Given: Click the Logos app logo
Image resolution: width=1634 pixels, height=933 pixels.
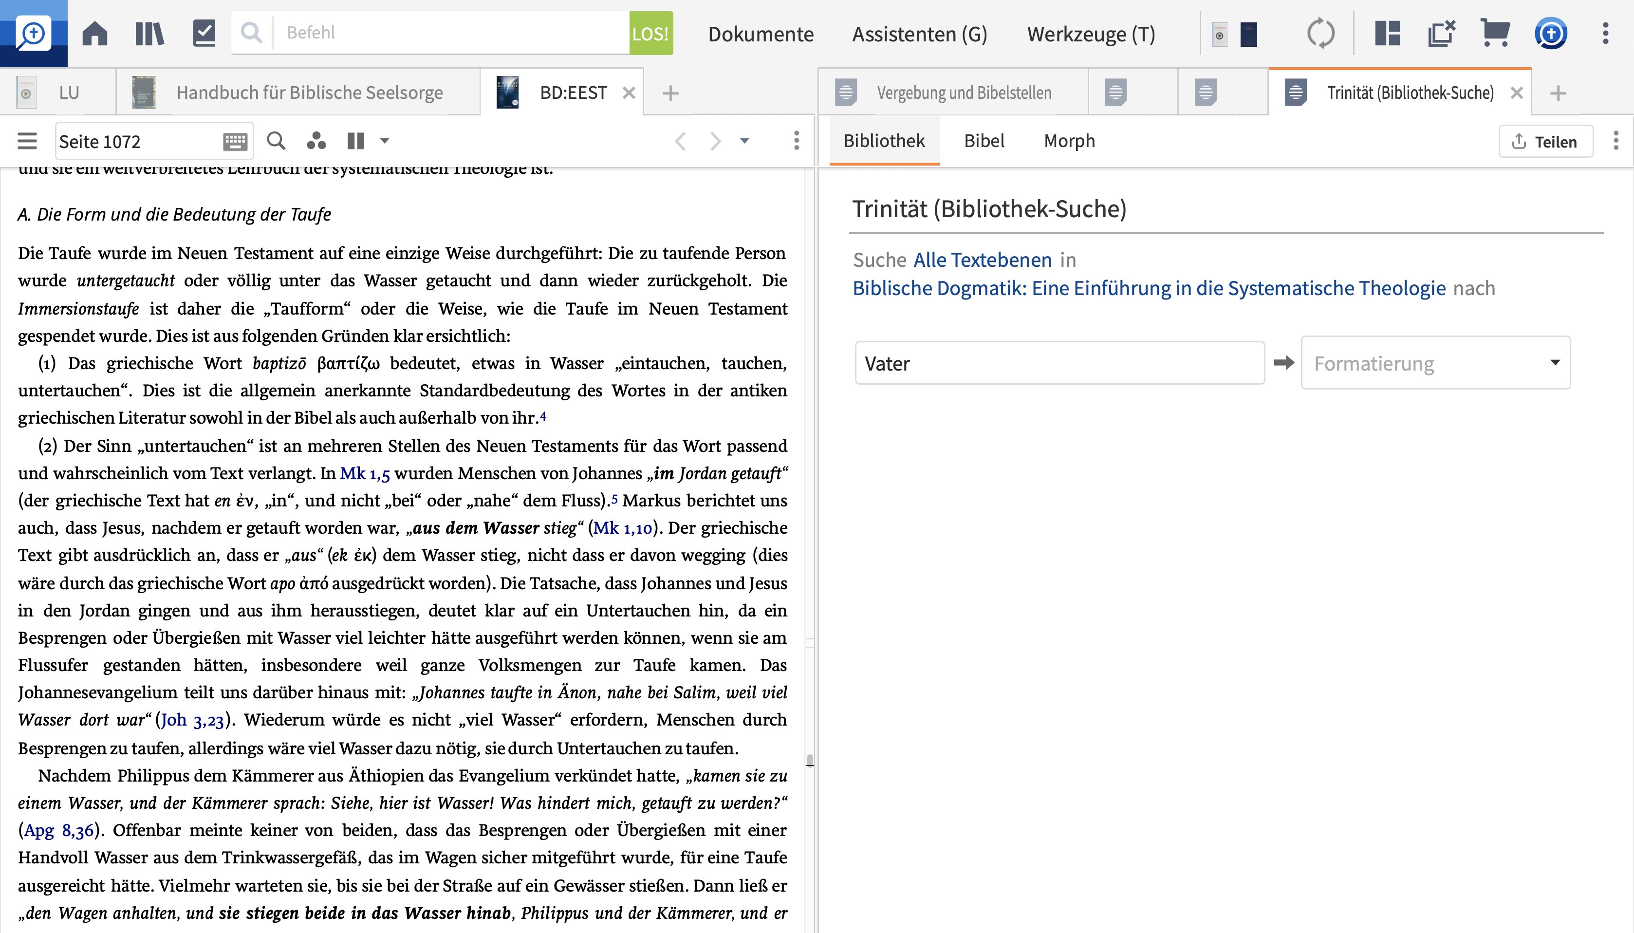Looking at the screenshot, I should (x=33, y=33).
